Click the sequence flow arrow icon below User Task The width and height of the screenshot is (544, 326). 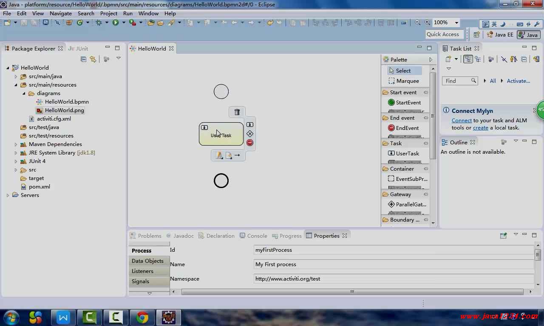pos(237,155)
